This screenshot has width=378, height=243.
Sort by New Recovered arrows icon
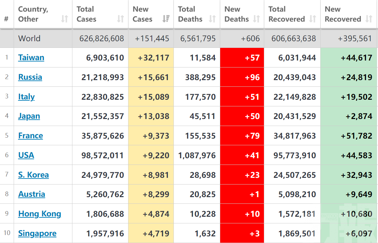click(x=369, y=19)
